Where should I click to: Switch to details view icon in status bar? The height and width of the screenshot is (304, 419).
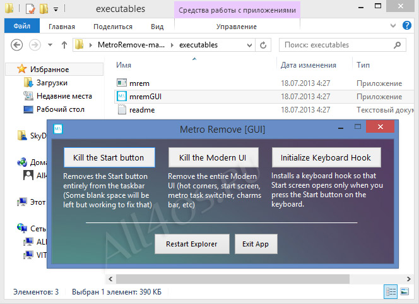pyautogui.click(x=391, y=292)
